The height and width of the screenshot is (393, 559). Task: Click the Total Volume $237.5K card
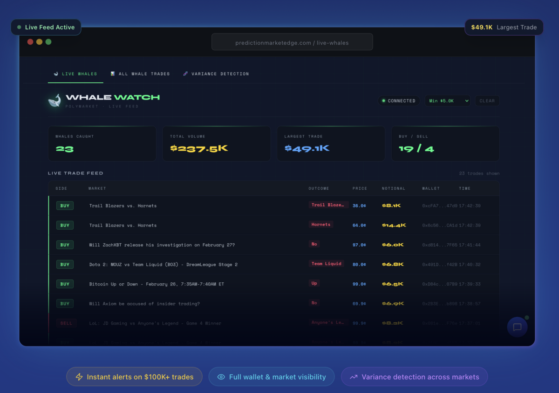point(217,144)
